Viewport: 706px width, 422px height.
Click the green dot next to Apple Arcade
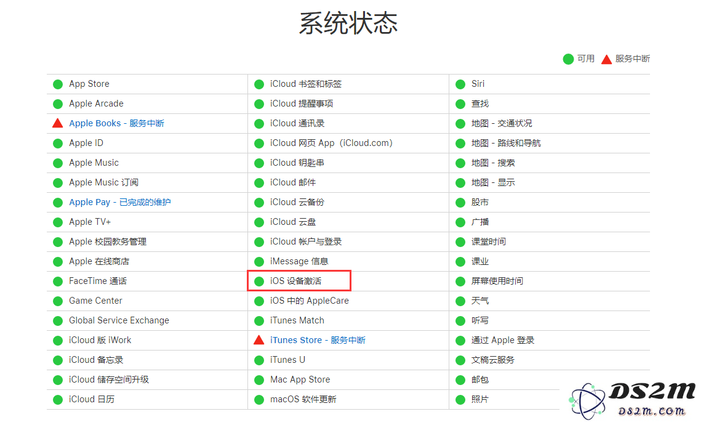tap(58, 104)
